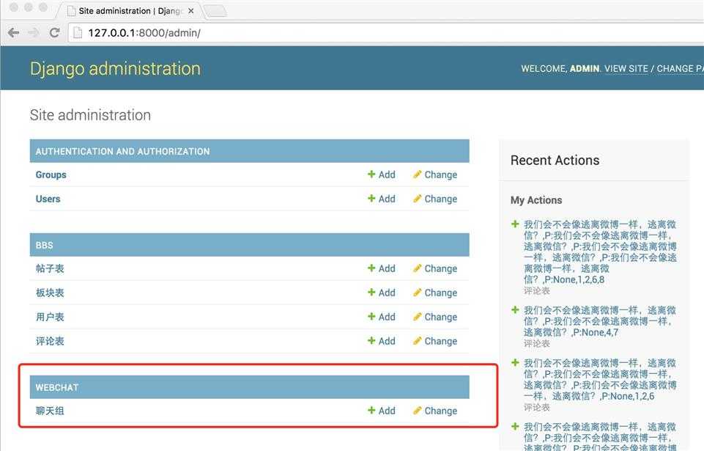704x451 pixels.
Task: Click the pencil icon in 帖子表 row
Action: (x=417, y=268)
